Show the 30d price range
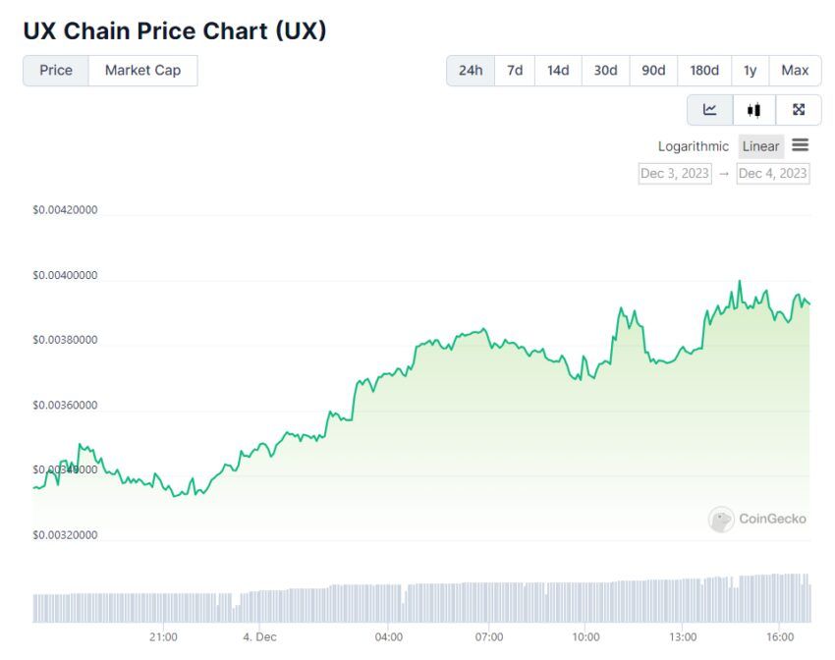Viewport: 835px width, 660px height. click(605, 71)
